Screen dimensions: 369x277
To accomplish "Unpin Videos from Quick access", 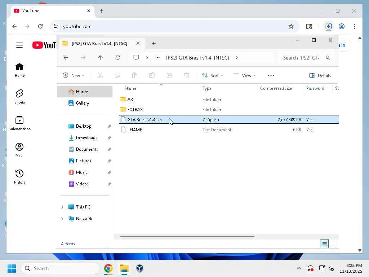I will tap(110, 184).
